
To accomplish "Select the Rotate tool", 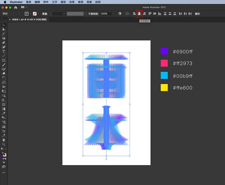I will tap(4, 78).
